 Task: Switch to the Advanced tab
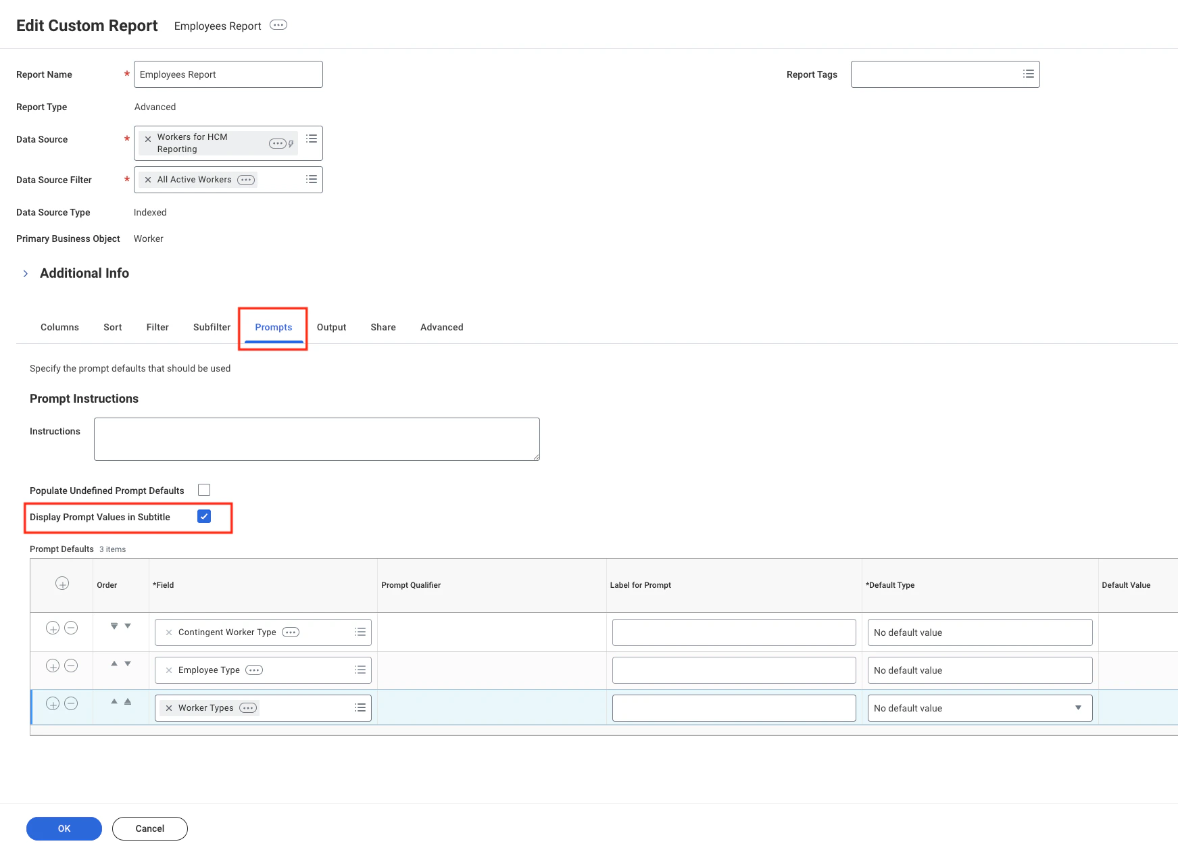442,327
